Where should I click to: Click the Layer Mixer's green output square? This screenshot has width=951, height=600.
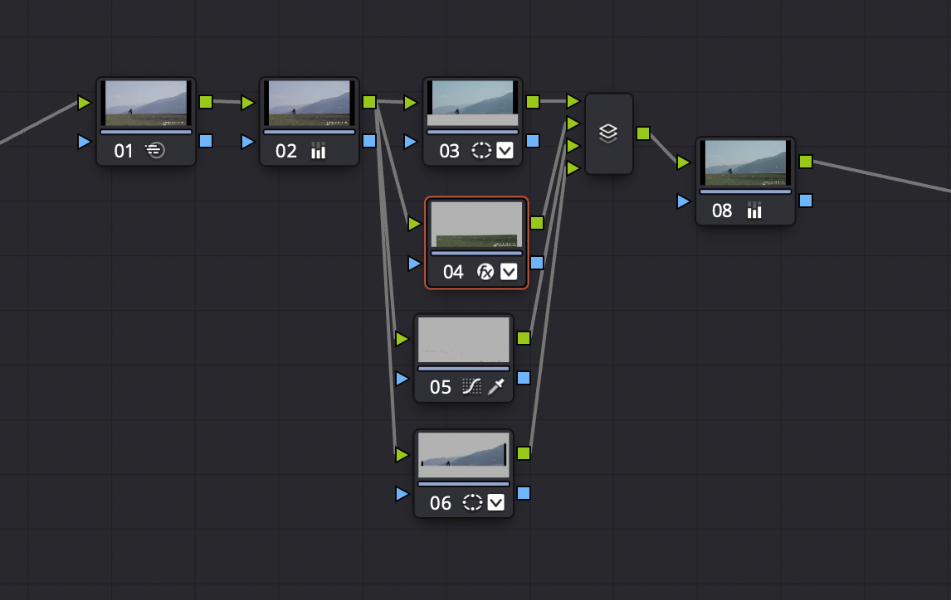pyautogui.click(x=642, y=133)
